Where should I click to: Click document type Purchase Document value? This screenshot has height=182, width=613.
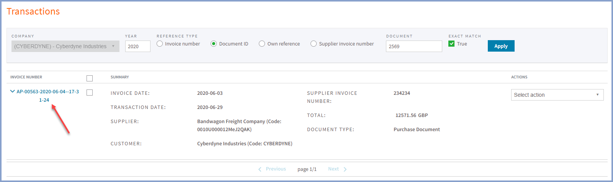pos(417,129)
